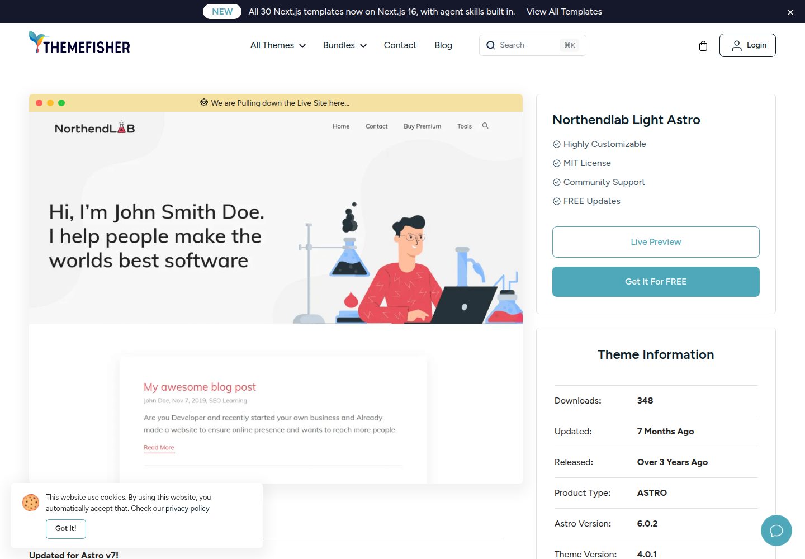
Task: Click the MIT License feature text
Action: 587,163
